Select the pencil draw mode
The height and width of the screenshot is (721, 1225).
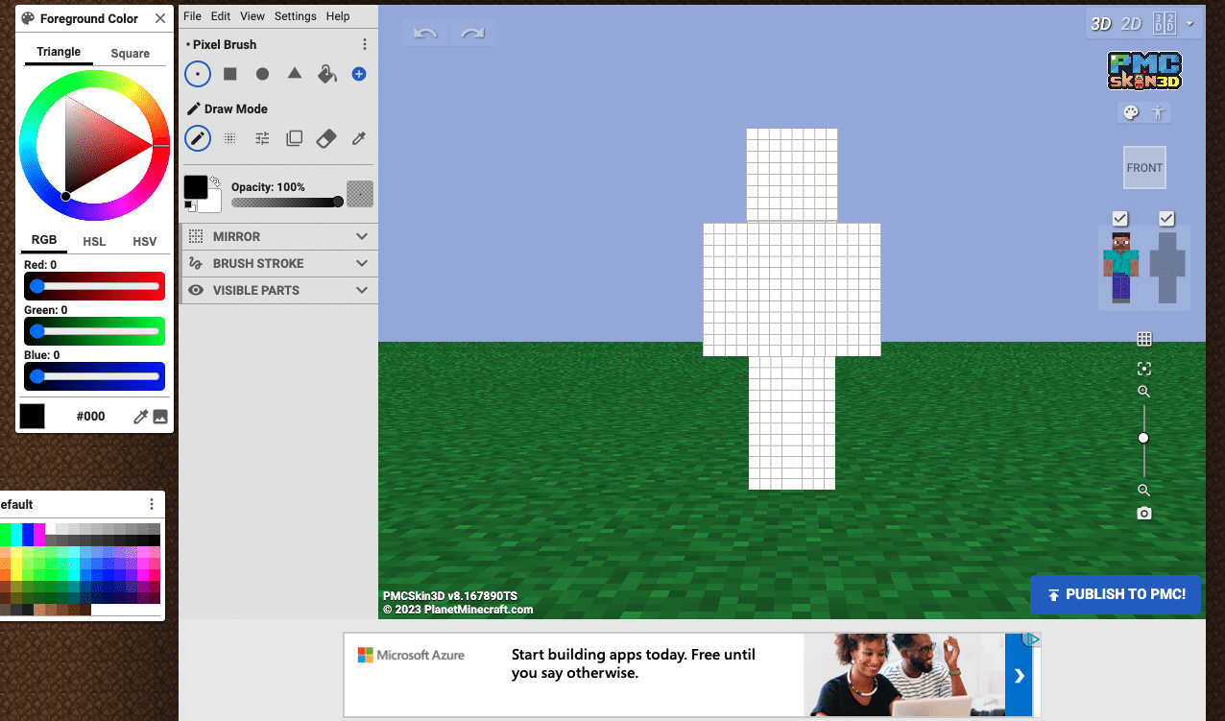click(x=198, y=138)
